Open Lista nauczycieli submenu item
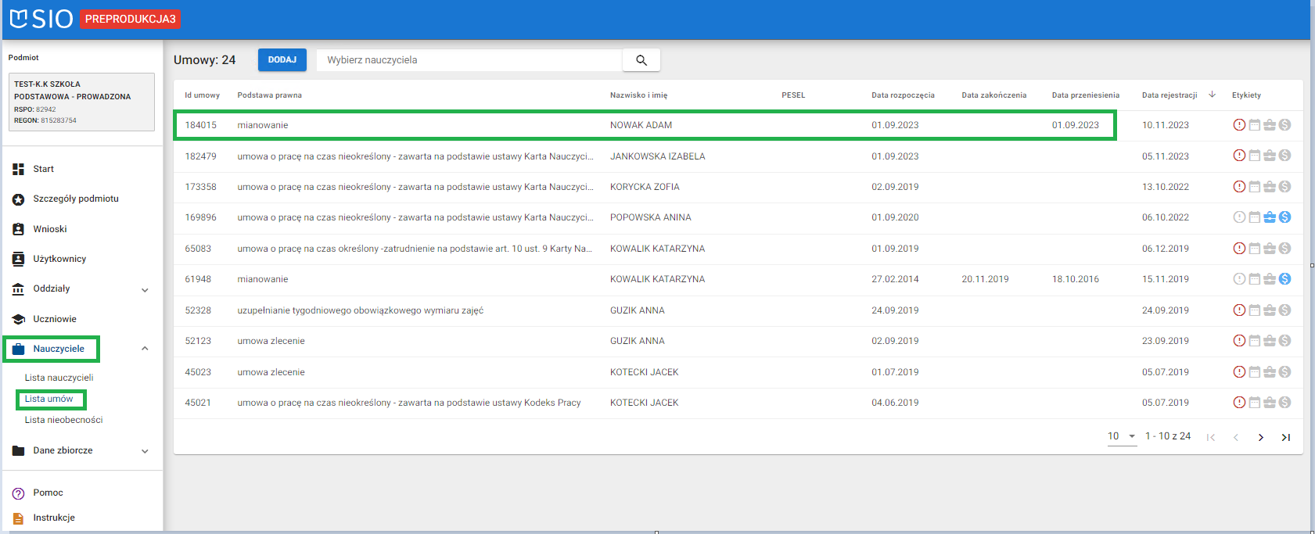1315x534 pixels. click(59, 378)
